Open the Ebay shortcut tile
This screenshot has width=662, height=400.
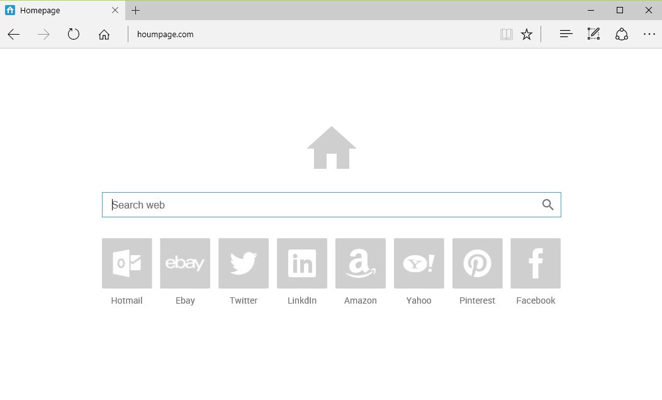click(x=185, y=263)
